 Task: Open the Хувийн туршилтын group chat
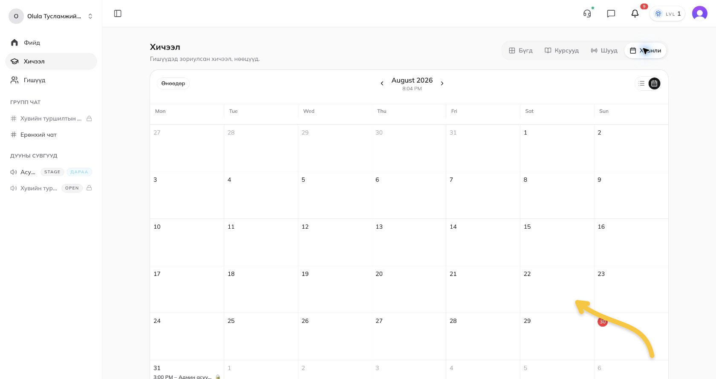[51, 118]
